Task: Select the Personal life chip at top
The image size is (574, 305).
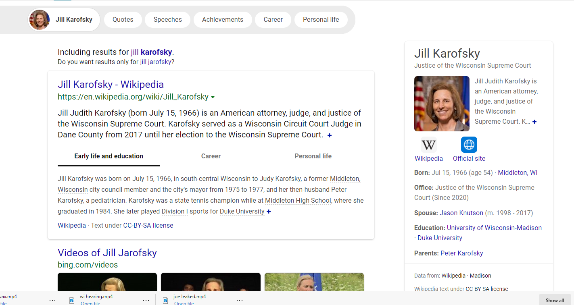Action: [321, 20]
